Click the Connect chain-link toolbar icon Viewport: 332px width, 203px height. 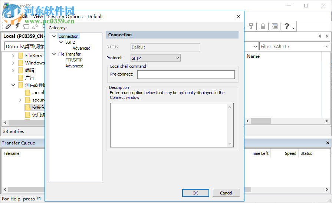8,26
